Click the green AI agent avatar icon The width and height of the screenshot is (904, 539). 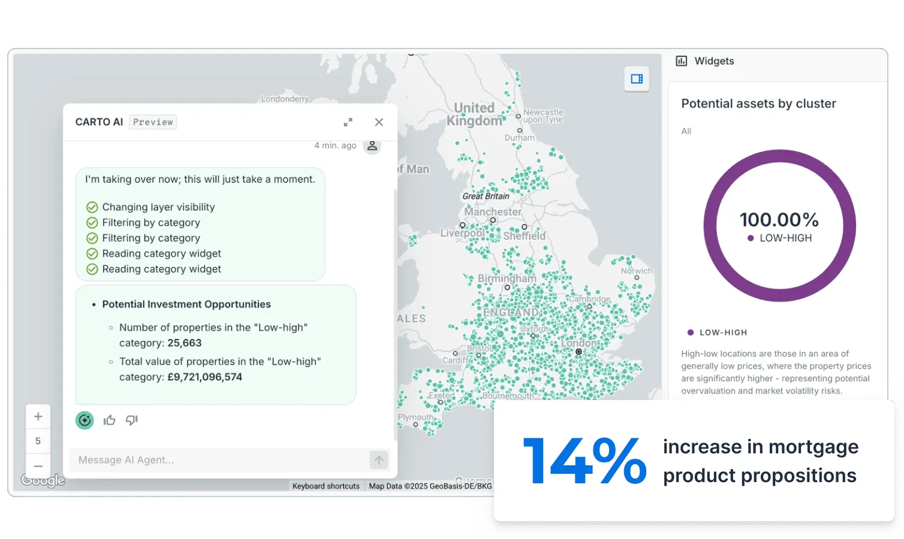(84, 420)
